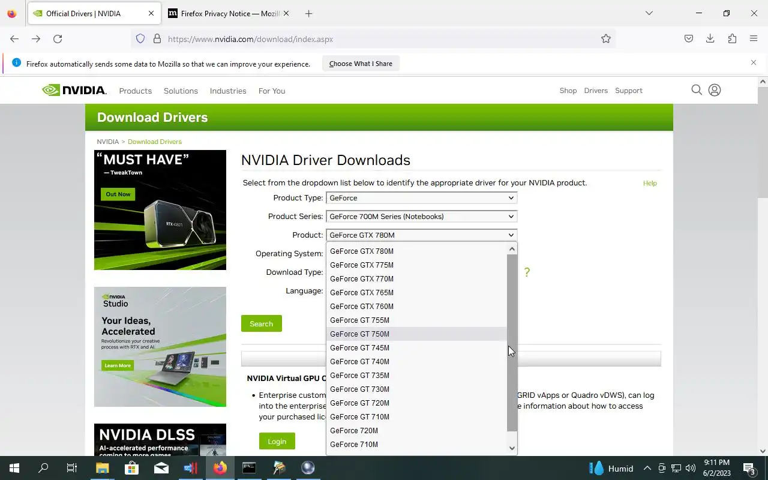Click the NVIDIA logo
This screenshot has height=480, width=768.
click(x=74, y=91)
